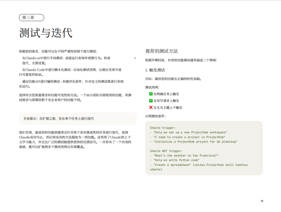Click the text 在改写请求上触发
Screen dimensions: 281x212
166,101
